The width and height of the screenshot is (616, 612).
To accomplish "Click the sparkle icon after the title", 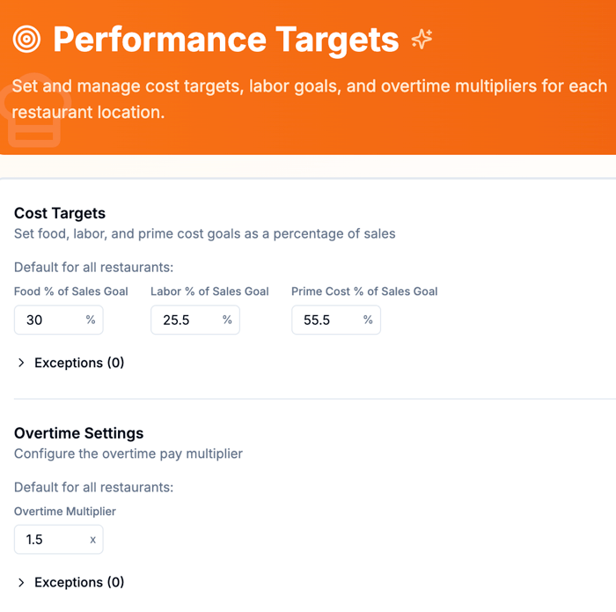I will [422, 39].
